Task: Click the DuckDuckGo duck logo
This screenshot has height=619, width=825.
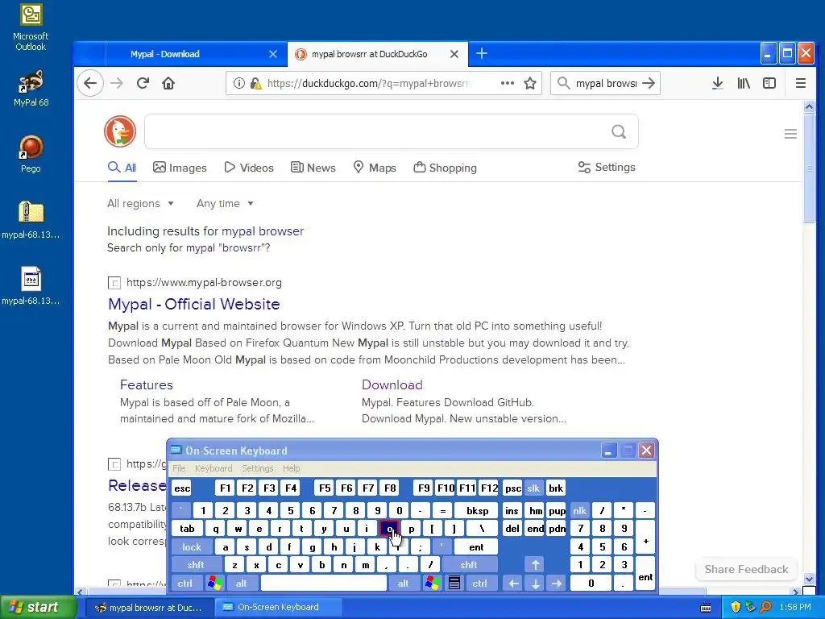Action: pyautogui.click(x=120, y=131)
